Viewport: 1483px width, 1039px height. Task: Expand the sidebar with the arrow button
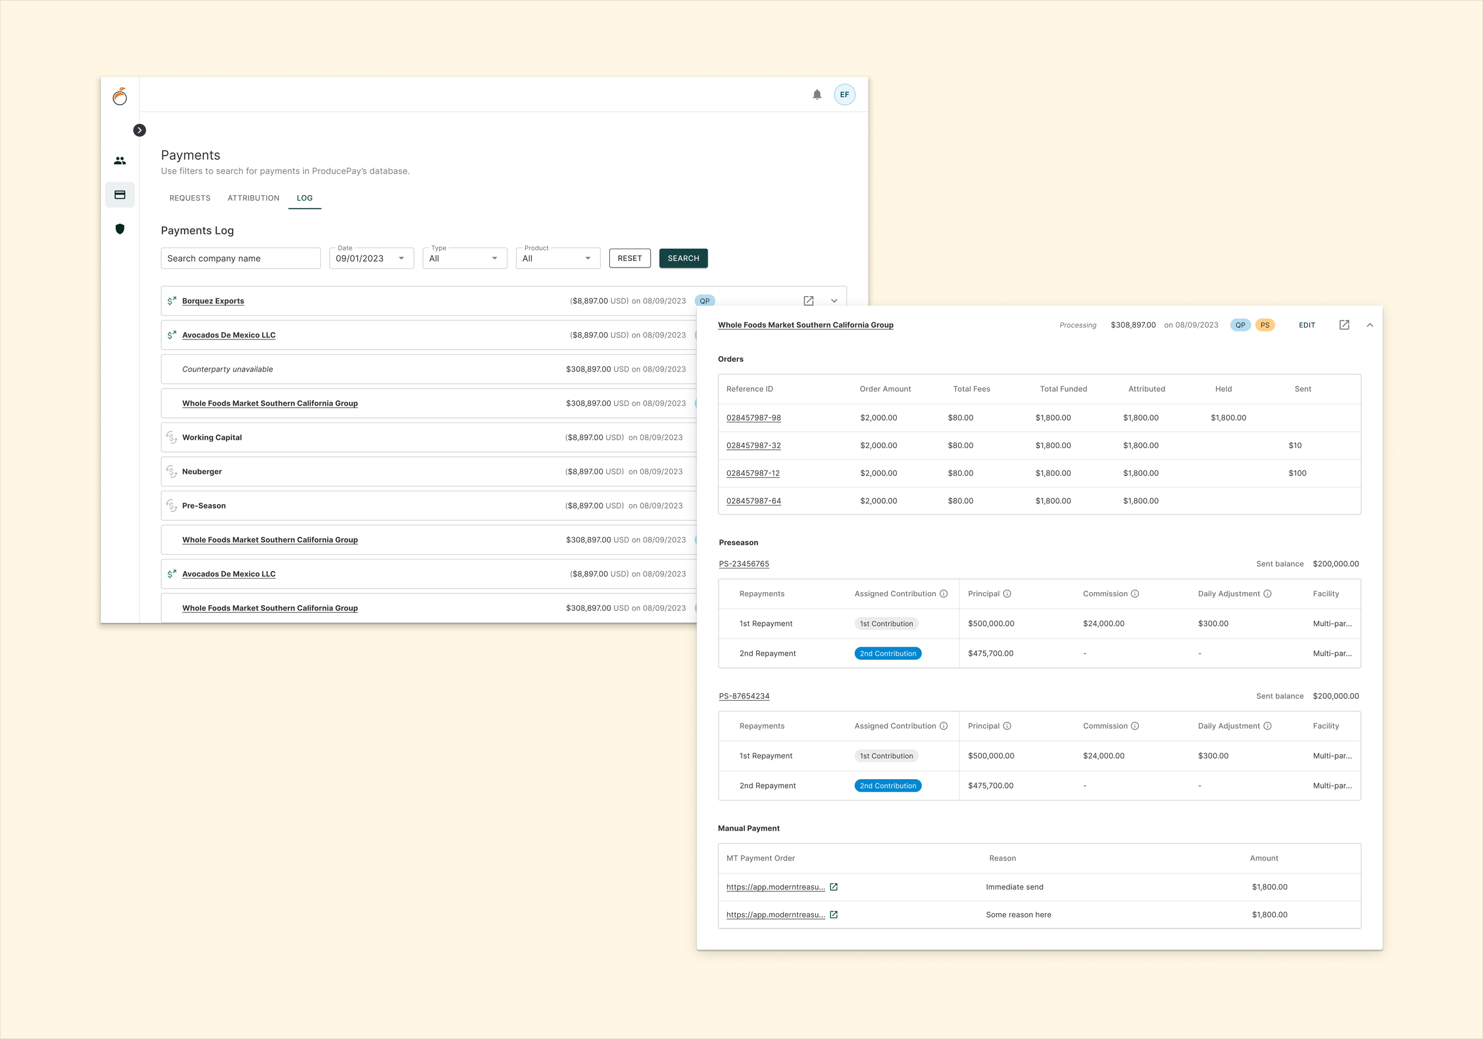point(139,131)
